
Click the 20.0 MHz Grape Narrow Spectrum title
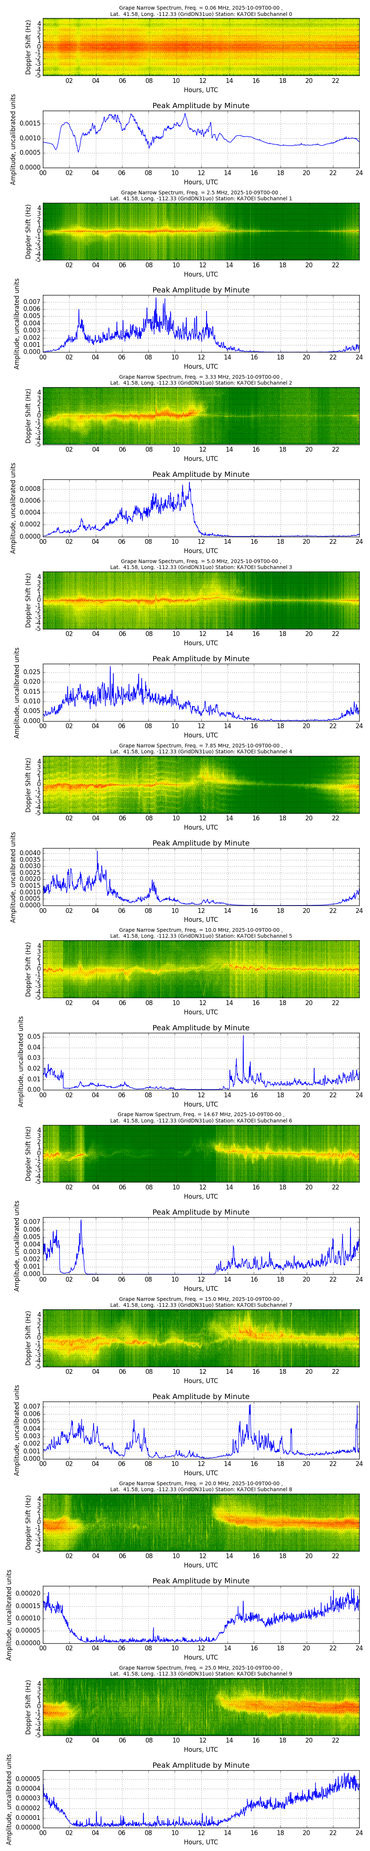pyautogui.click(x=201, y=1486)
